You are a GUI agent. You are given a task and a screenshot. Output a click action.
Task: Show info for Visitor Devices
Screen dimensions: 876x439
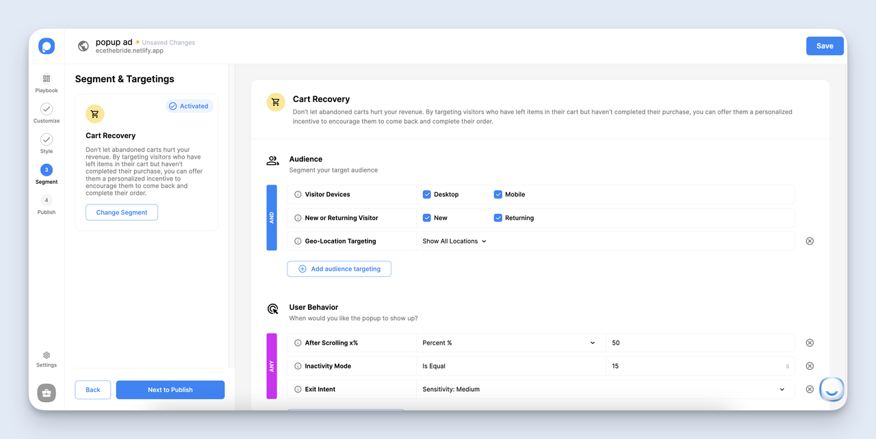point(298,195)
